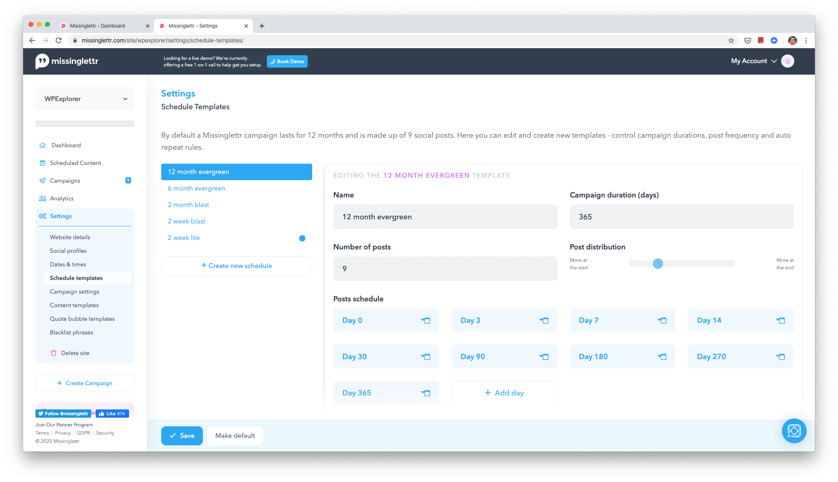Click the calendar icon on Day 14
Screen dimensions: 838x482
(x=781, y=320)
